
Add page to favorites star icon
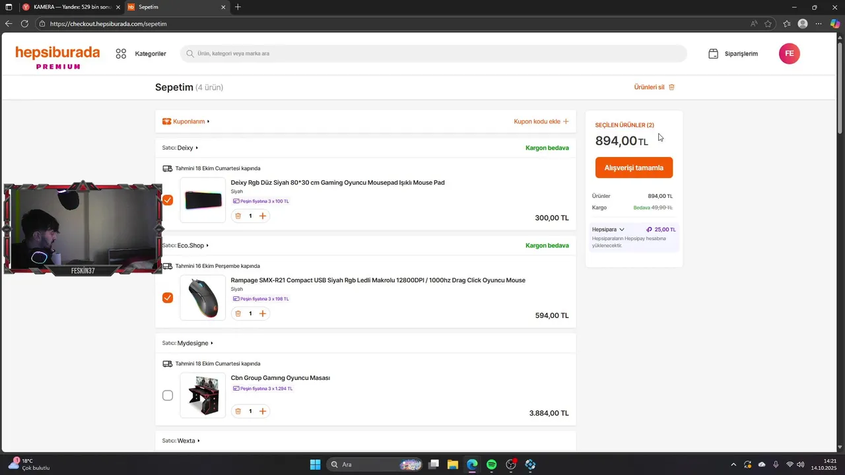tap(768, 24)
